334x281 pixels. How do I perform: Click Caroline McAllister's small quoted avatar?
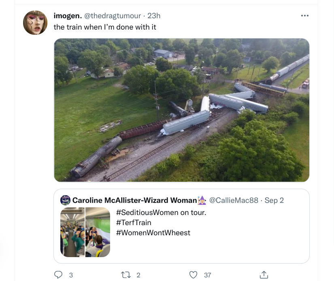point(65,200)
